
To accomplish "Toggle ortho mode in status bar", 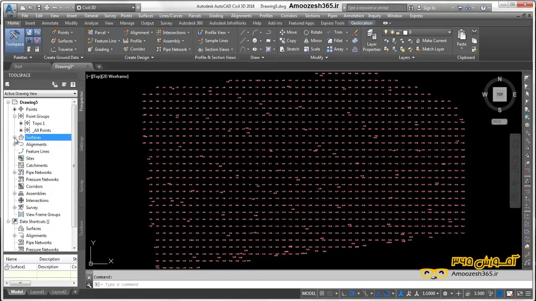I will point(344,293).
